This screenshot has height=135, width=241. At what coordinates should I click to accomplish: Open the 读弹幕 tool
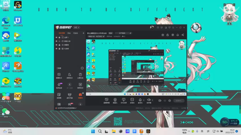(x=59, y=96)
